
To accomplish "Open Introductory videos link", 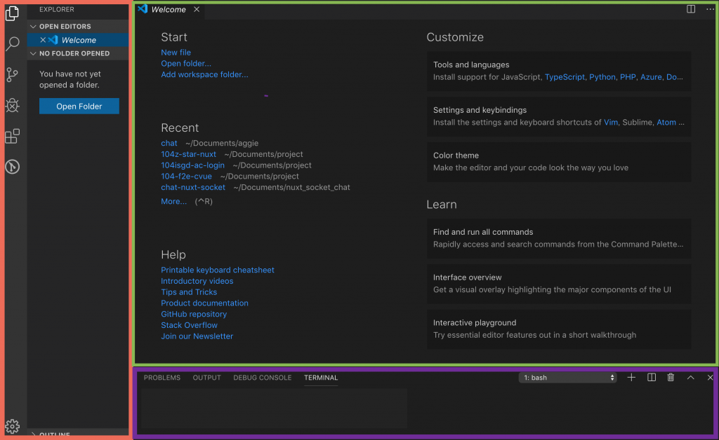I will [197, 281].
